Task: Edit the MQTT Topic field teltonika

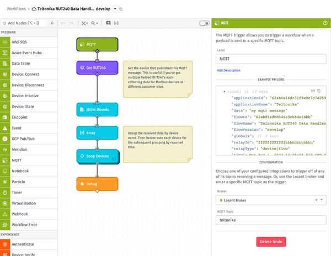Action: 271,220
